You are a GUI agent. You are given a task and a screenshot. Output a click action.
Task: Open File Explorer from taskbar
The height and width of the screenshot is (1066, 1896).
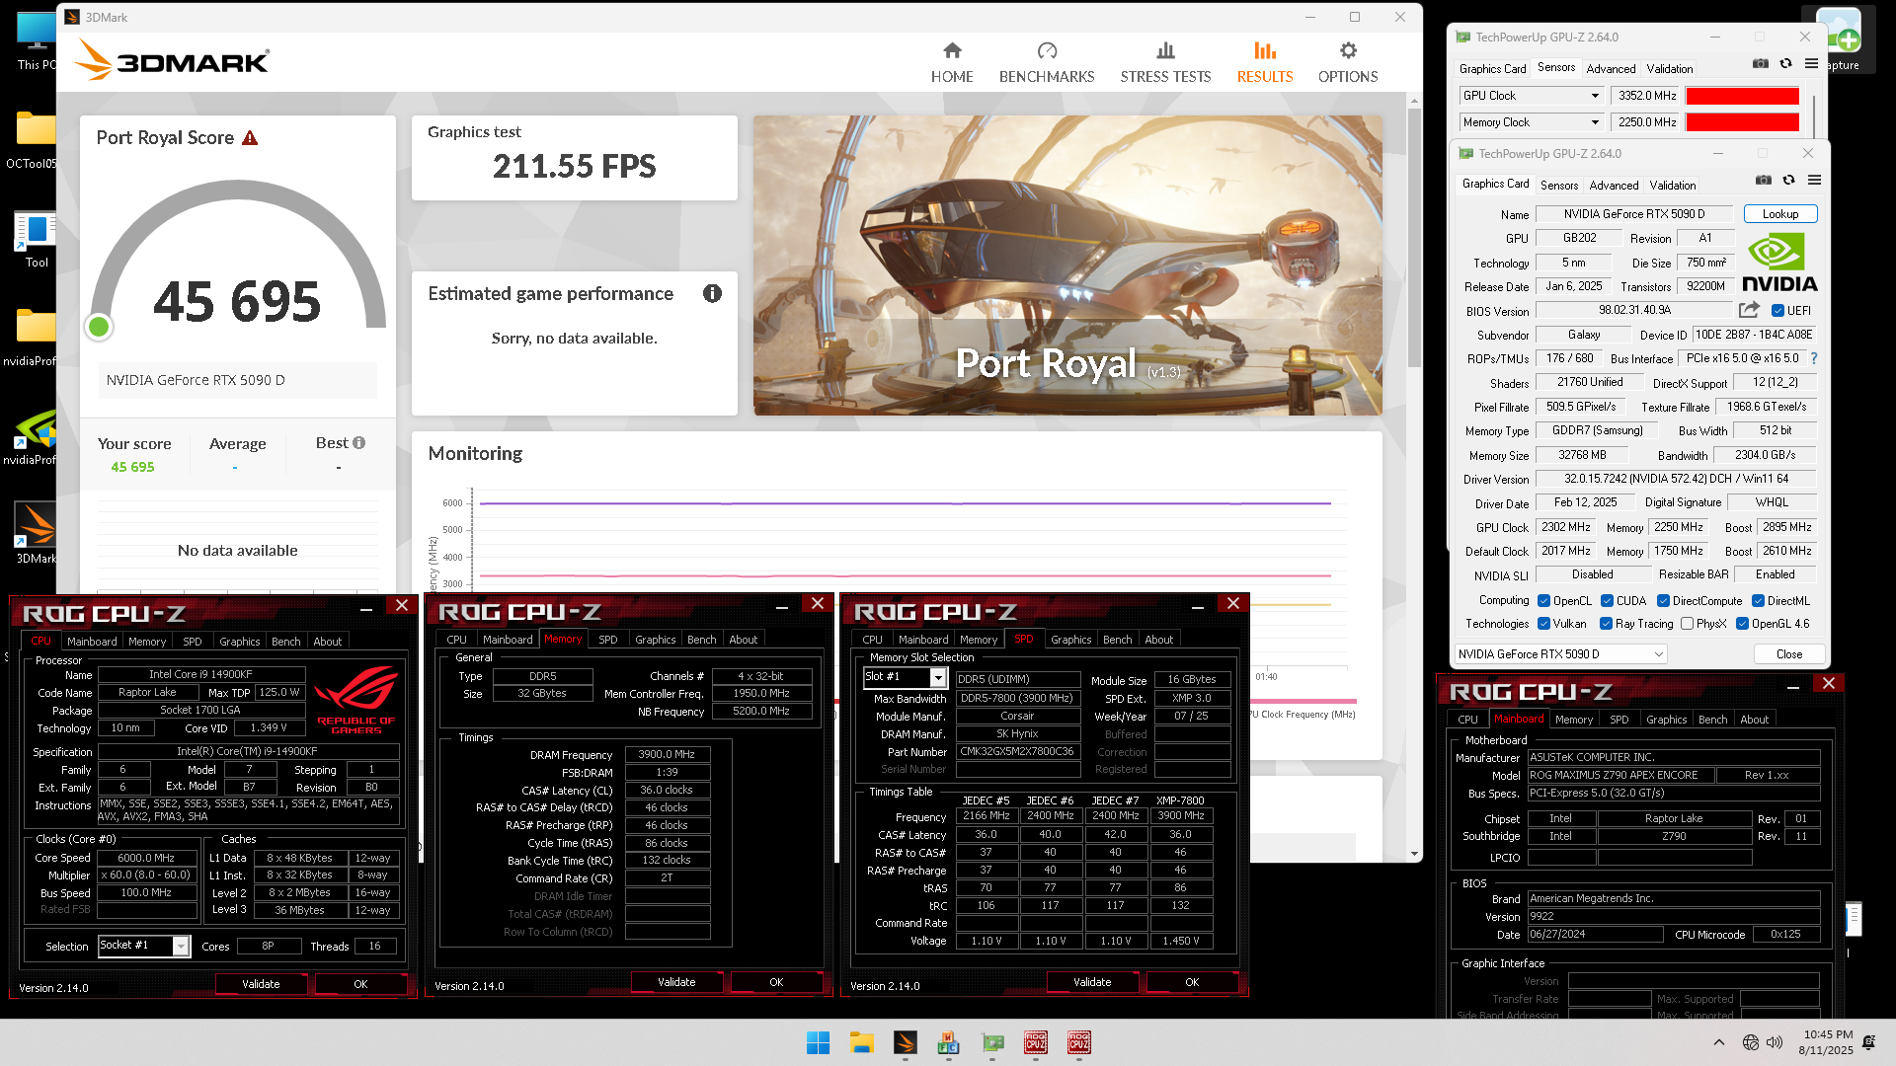coord(861,1042)
